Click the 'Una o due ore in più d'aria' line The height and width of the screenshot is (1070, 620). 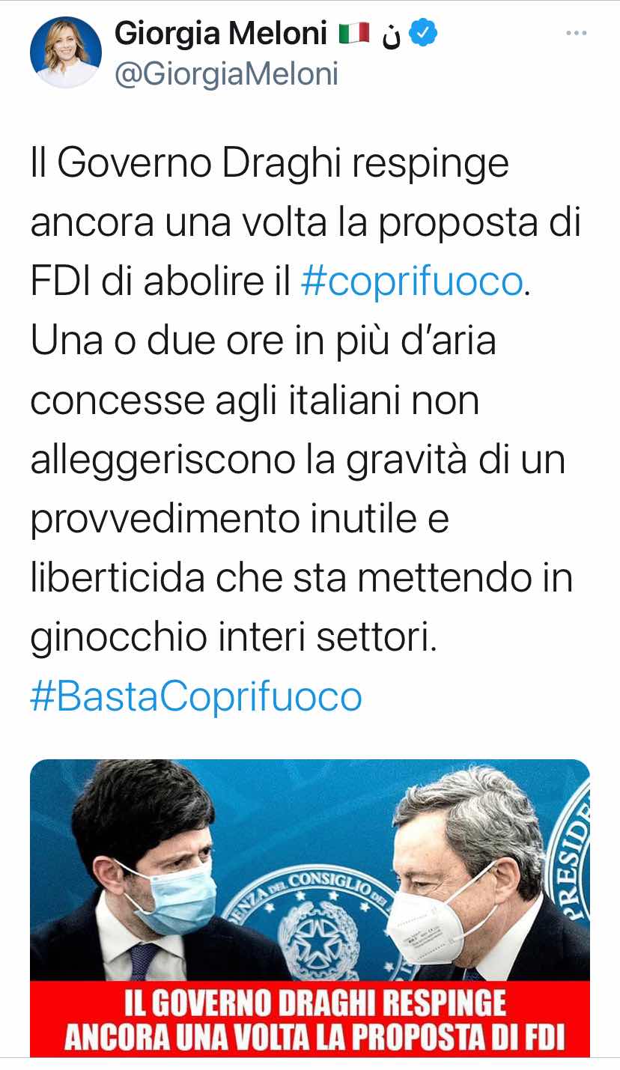(x=263, y=341)
